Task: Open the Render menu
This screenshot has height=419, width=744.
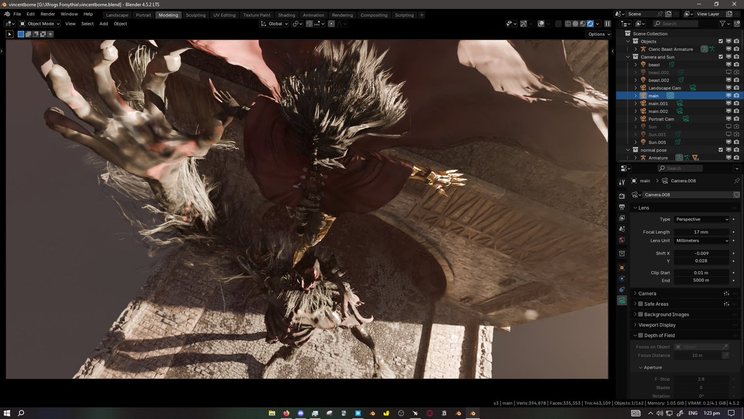Action: [48, 14]
